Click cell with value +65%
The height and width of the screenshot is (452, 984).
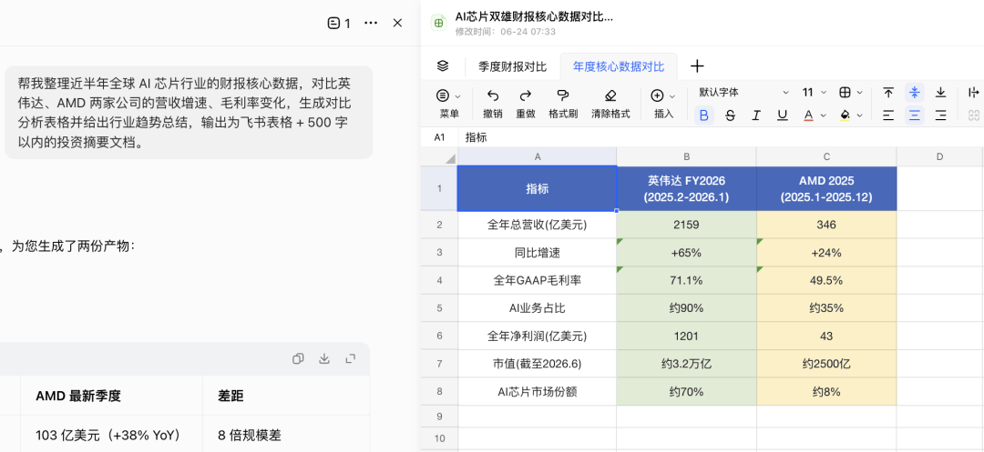click(687, 252)
